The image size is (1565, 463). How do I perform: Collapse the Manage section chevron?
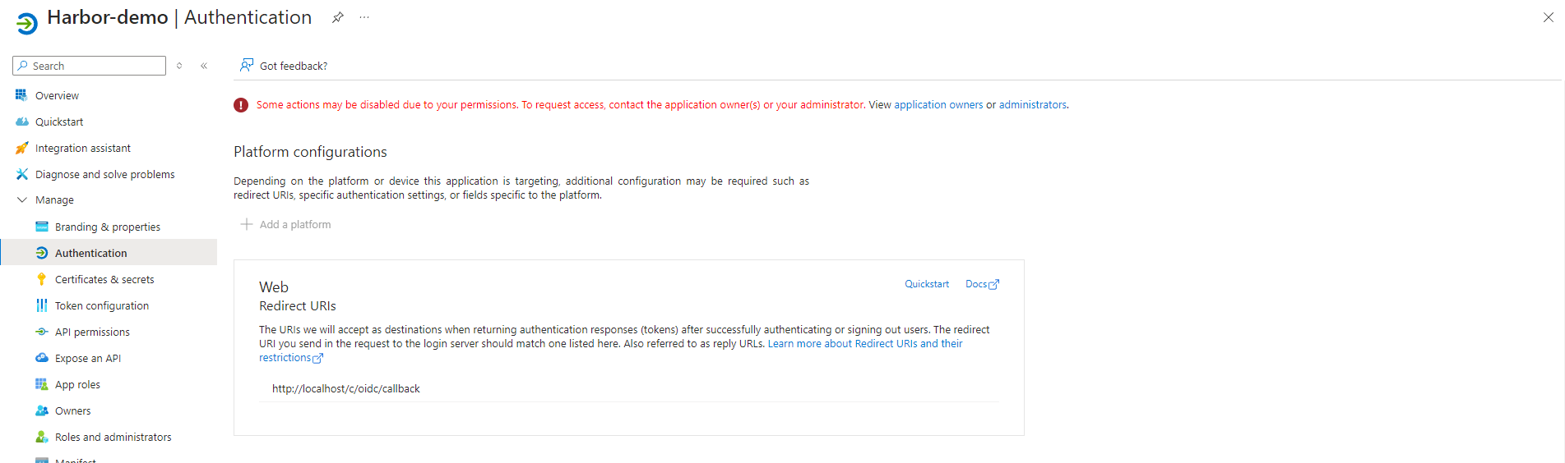(21, 199)
